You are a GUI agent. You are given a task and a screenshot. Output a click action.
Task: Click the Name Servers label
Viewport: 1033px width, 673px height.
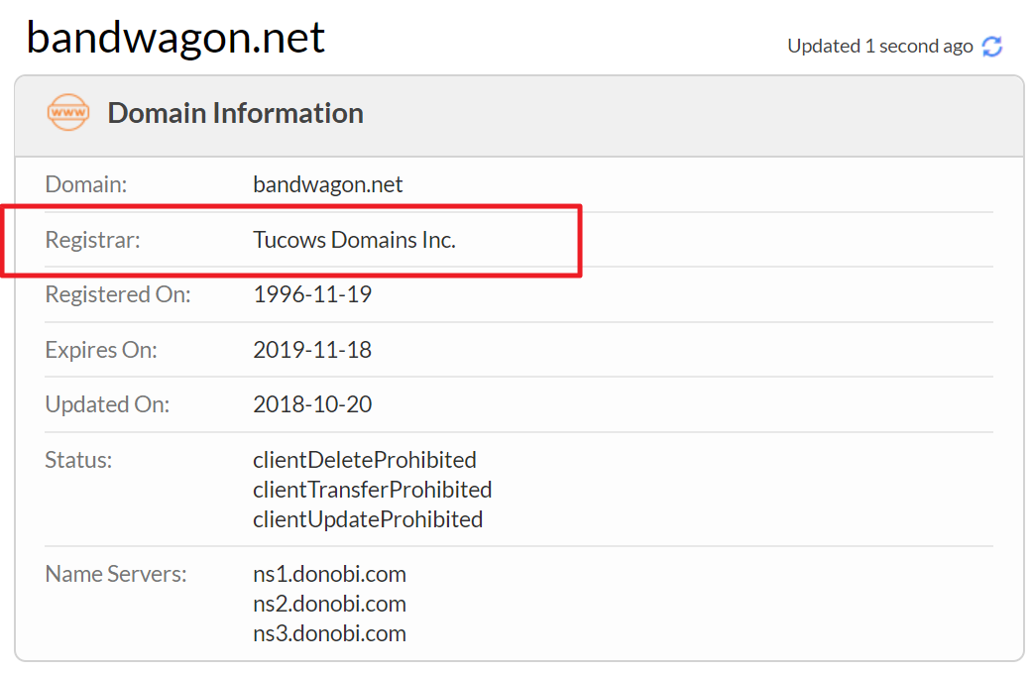click(x=116, y=574)
